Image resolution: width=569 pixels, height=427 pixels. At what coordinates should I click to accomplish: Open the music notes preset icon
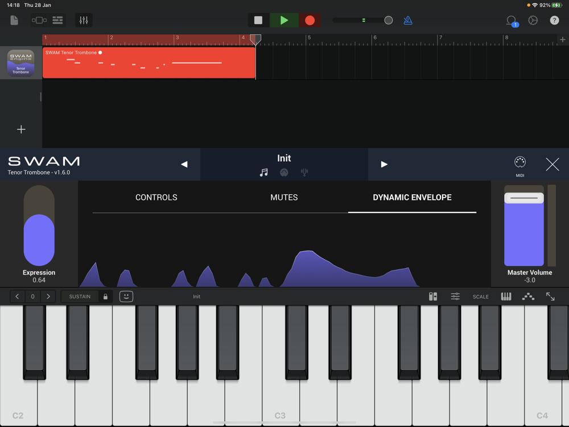tap(264, 173)
